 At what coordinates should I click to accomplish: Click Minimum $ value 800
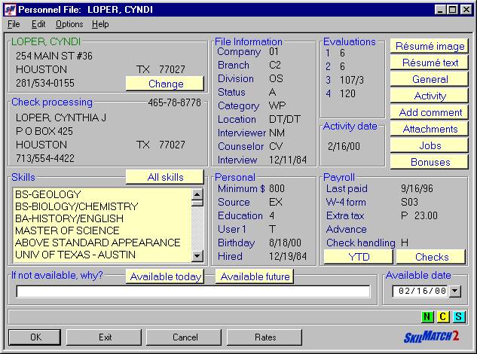[x=277, y=188]
